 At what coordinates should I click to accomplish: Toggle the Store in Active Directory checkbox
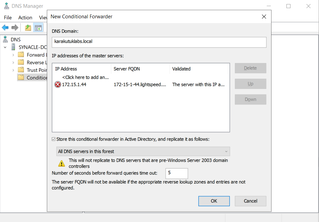coord(54,139)
